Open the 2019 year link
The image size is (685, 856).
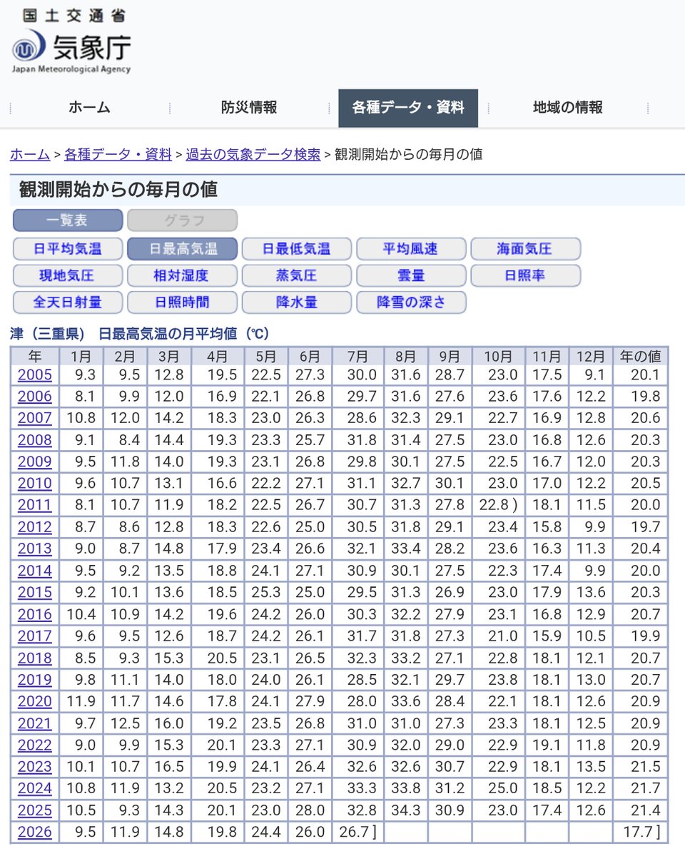click(x=35, y=680)
